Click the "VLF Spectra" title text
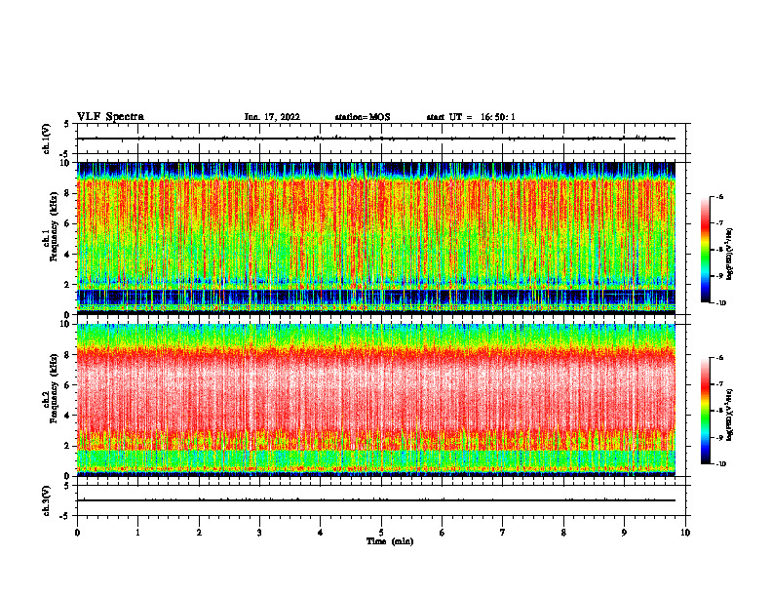This screenshot has height=597, width=772. [x=110, y=117]
